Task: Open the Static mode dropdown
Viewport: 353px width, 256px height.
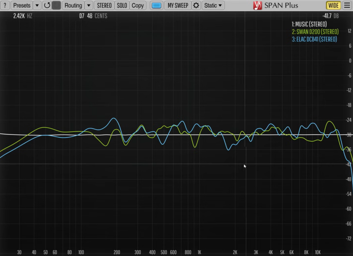Action: pos(213,6)
